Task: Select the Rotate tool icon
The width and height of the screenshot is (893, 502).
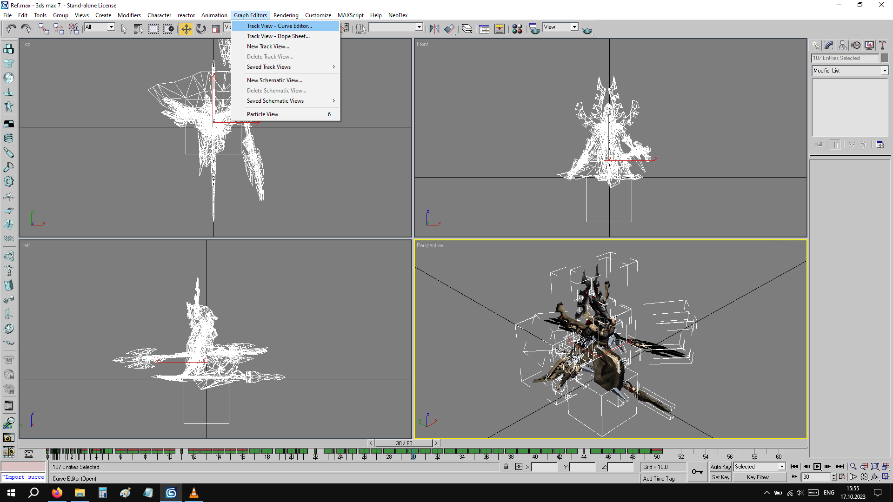Action: (x=201, y=29)
